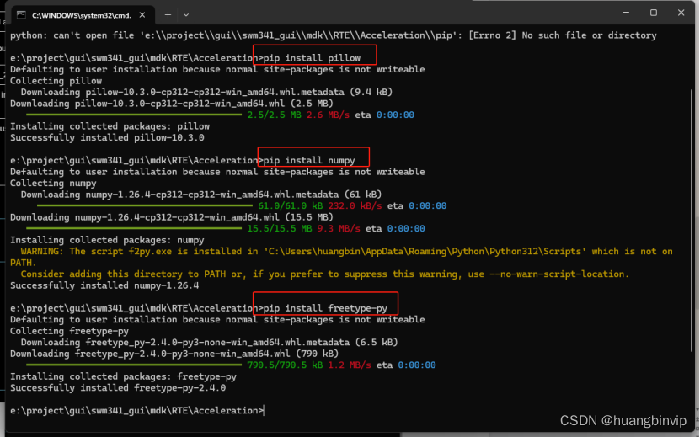Maximize the terminal window
The width and height of the screenshot is (700, 437).
654,13
